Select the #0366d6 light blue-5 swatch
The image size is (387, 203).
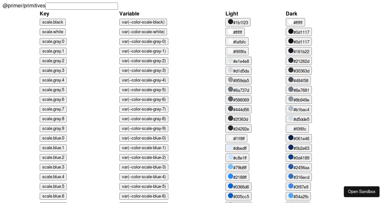point(238,186)
